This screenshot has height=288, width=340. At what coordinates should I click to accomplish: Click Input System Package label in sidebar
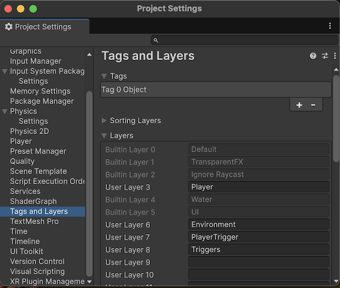point(47,71)
